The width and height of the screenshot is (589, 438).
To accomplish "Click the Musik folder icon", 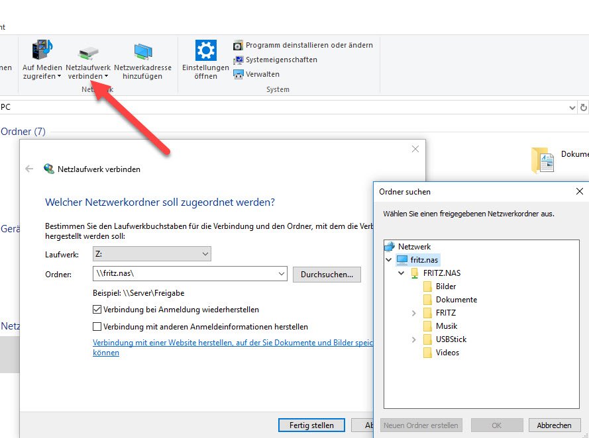I will click(427, 326).
